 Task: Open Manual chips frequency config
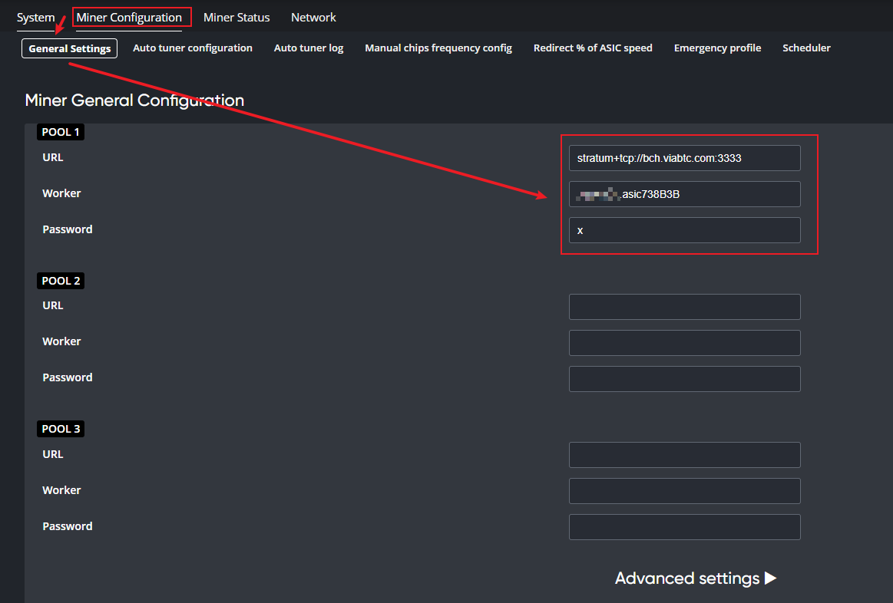coord(438,48)
